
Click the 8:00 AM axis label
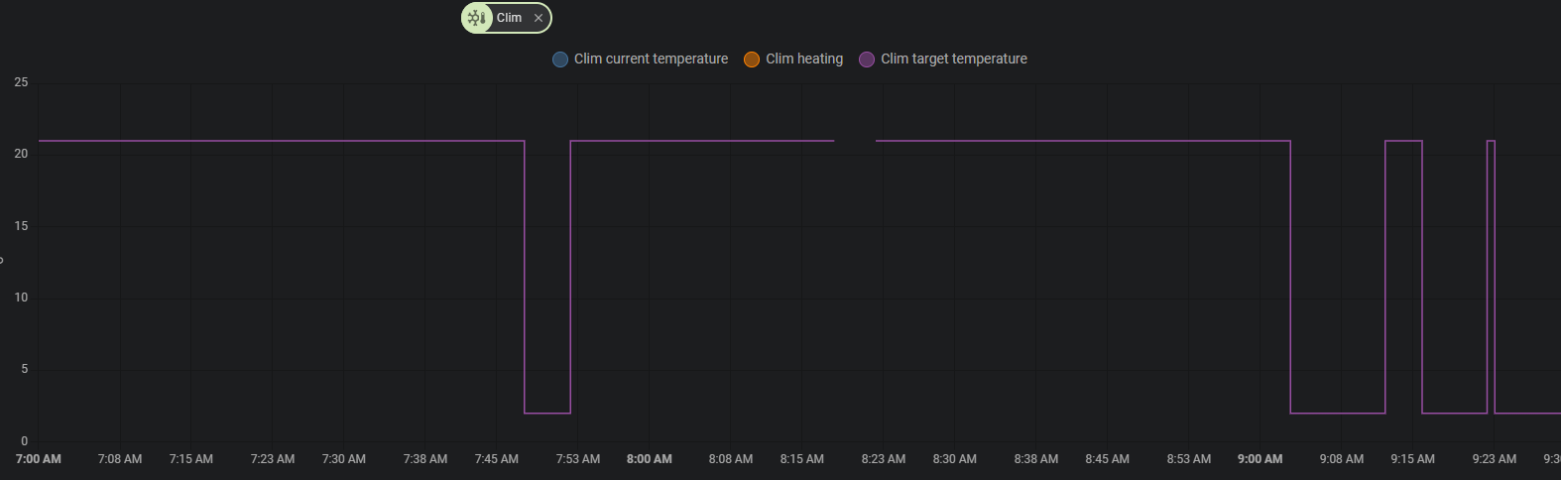point(650,459)
